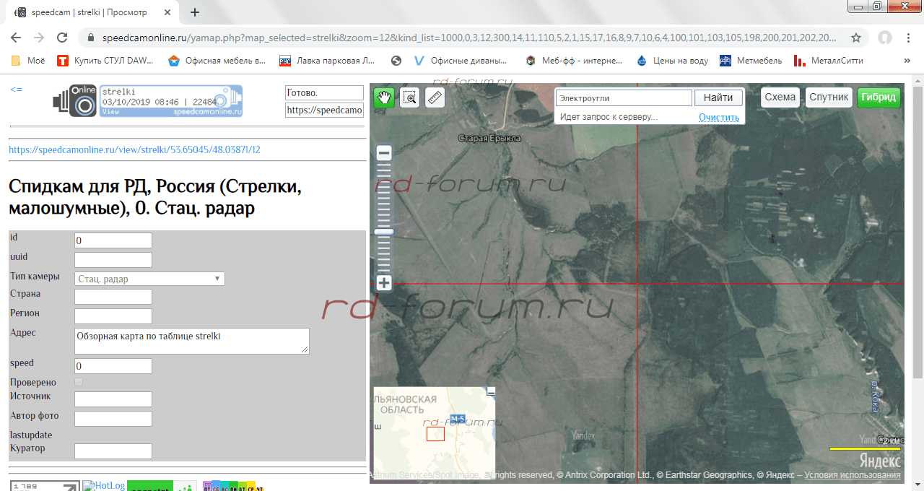
Task: Show hidden bookmarks with the chevron
Action: point(907,61)
